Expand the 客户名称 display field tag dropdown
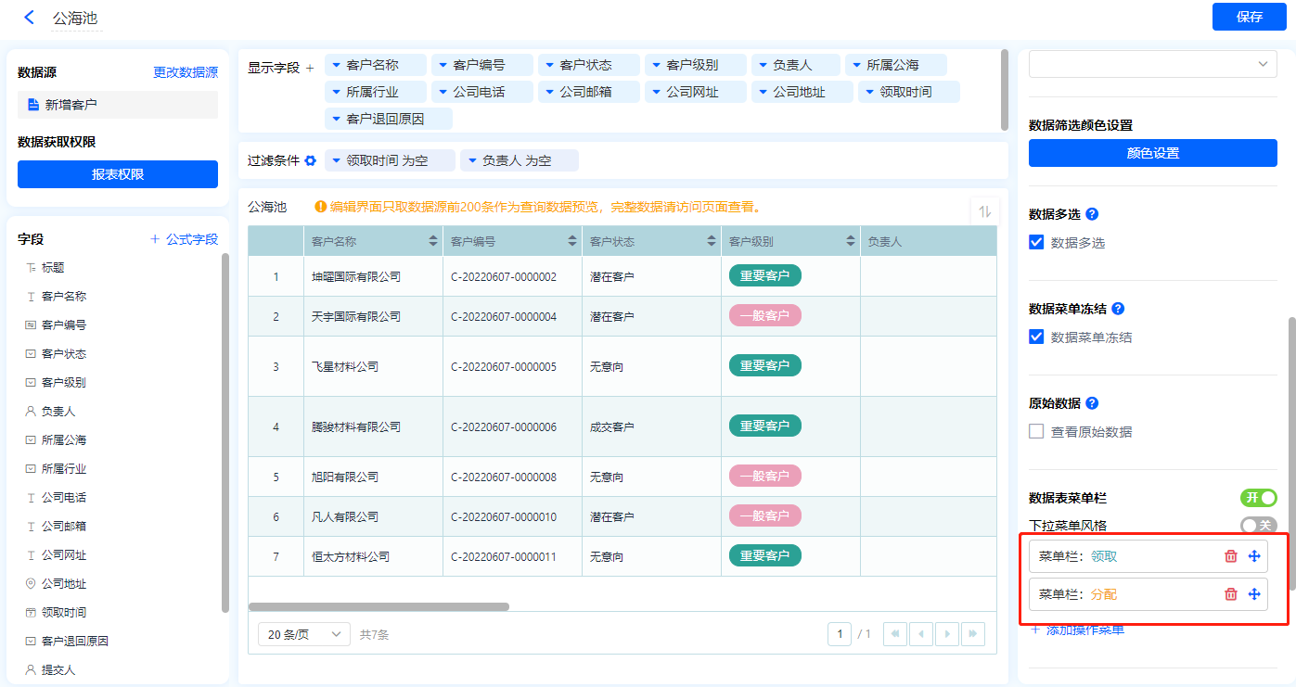 coord(336,65)
